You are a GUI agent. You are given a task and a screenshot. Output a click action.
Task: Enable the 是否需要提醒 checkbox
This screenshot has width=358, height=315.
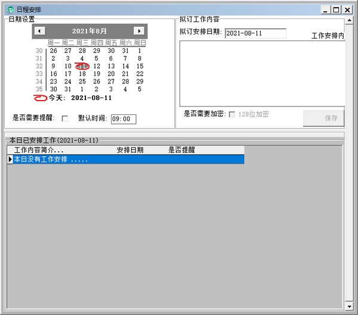65,118
